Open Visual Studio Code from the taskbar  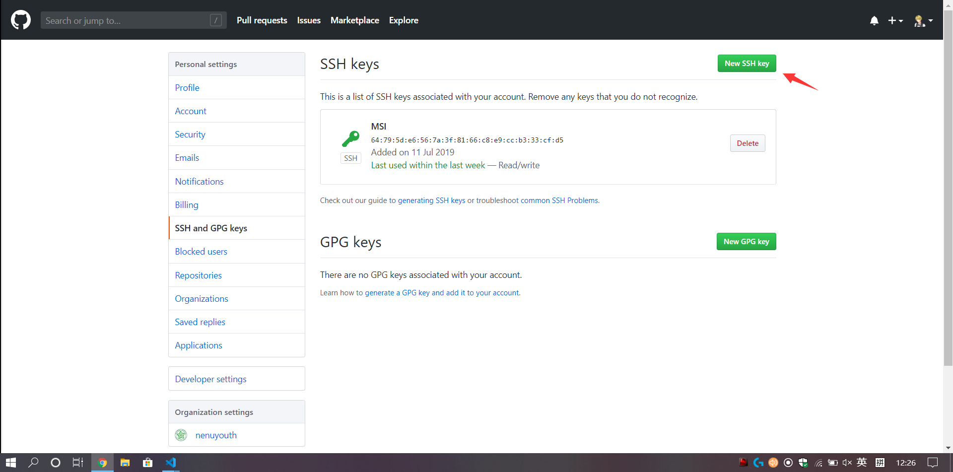coord(170,463)
